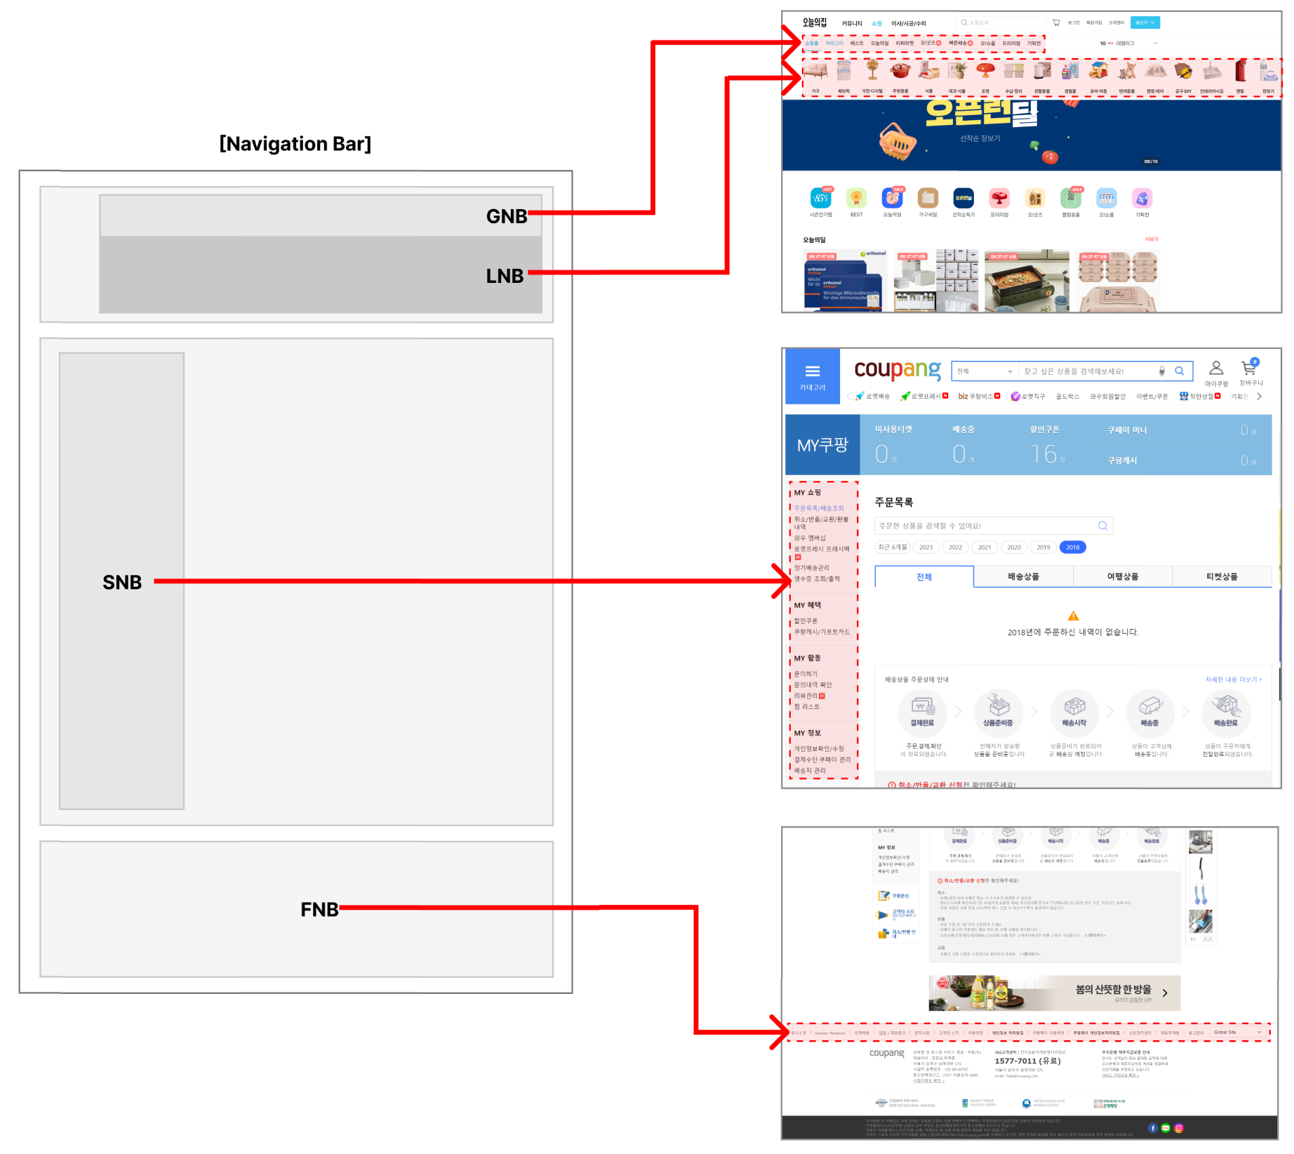Open the 전체 search category dropdown
Image resolution: width=1294 pixels, height=1154 pixels.
click(x=985, y=371)
